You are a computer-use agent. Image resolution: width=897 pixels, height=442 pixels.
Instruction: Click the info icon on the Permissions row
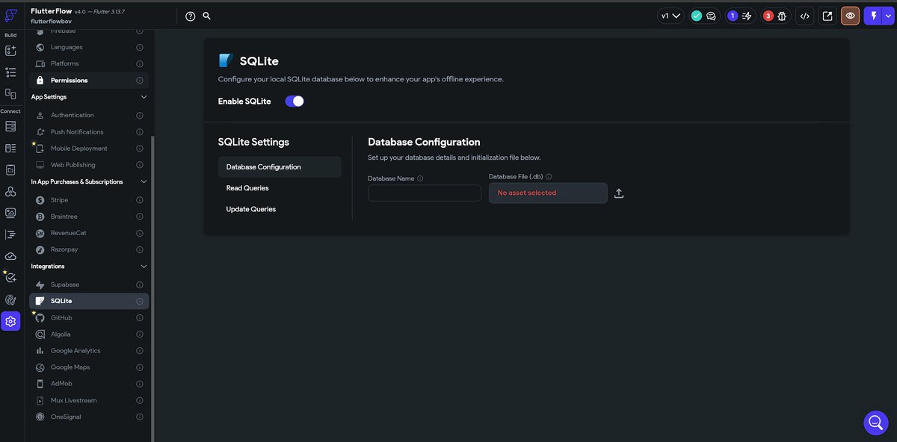point(140,81)
